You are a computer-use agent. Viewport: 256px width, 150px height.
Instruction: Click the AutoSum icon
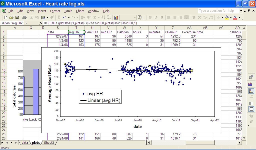point(94,17)
